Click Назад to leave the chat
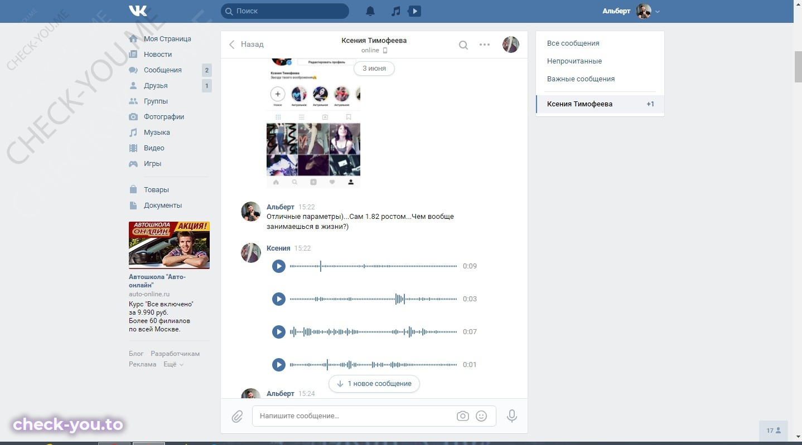 point(246,45)
